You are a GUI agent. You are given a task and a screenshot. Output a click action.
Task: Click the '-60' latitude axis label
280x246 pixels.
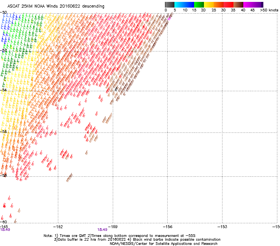3,222
